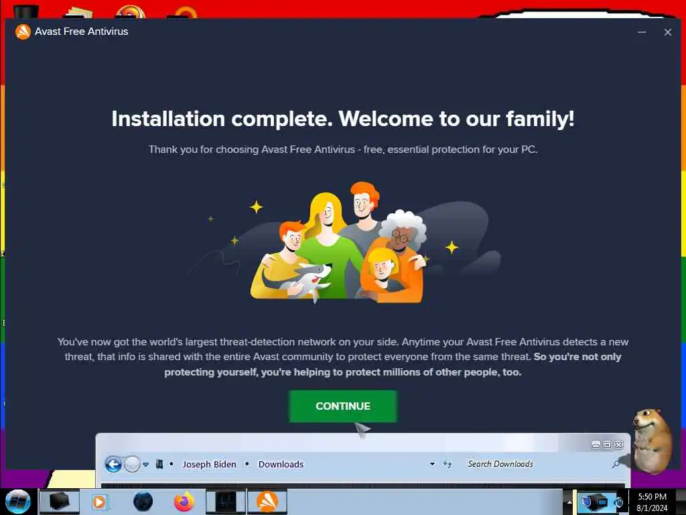
Task: Open the black folder taskbar item
Action: (60, 502)
